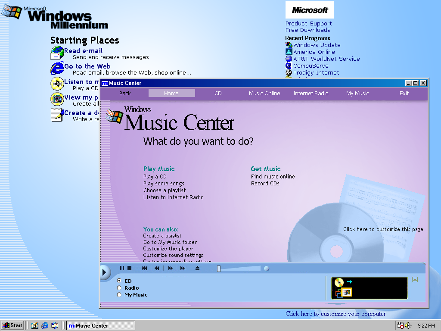The width and height of the screenshot is (441, 331).
Task: Click the first tray icon beside the volume speaker
Action: pyautogui.click(x=400, y=326)
